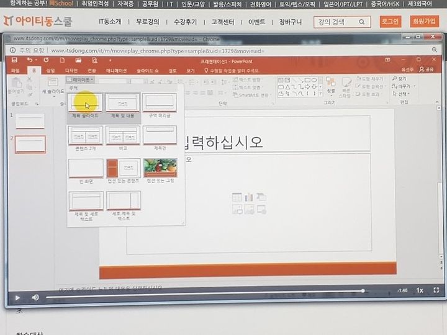447x335 pixels.
Task: Select slide 1 thumbnail in slide panel
Action: click(30, 121)
